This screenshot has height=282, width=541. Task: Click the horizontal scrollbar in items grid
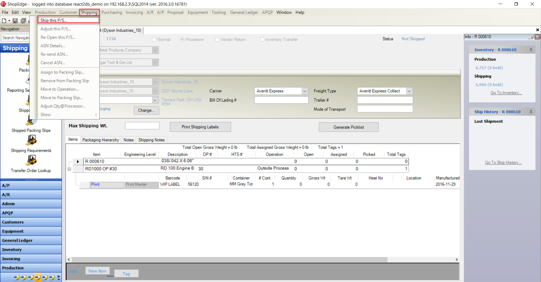point(230,259)
